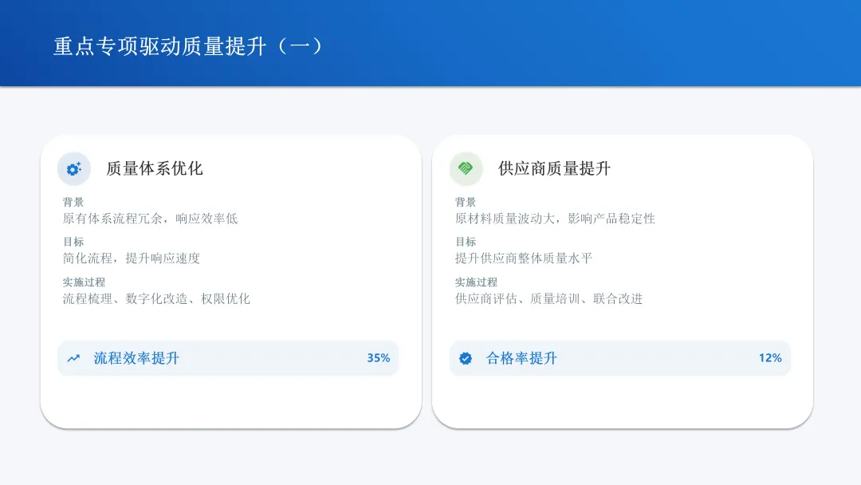The image size is (861, 485).
Task: Click the text 供应商评估、质量培训、联合改进
Action: coord(548,298)
